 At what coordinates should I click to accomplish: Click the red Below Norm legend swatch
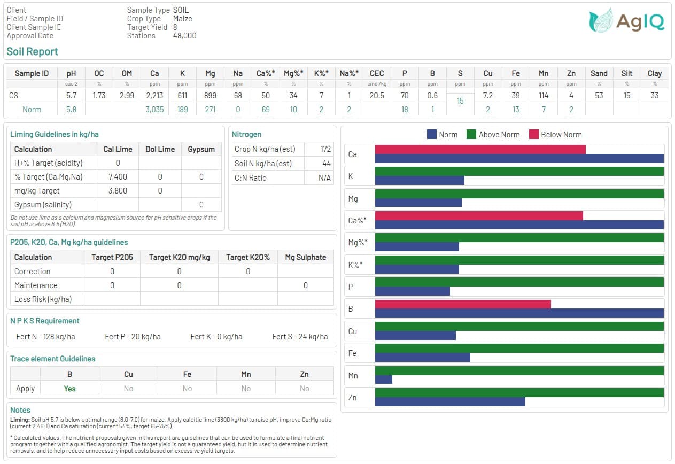click(x=533, y=135)
